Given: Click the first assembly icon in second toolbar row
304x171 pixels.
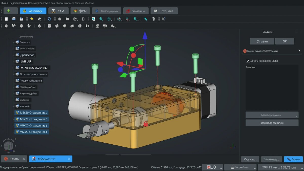Looking at the screenshot, I should [x=6, y=26].
